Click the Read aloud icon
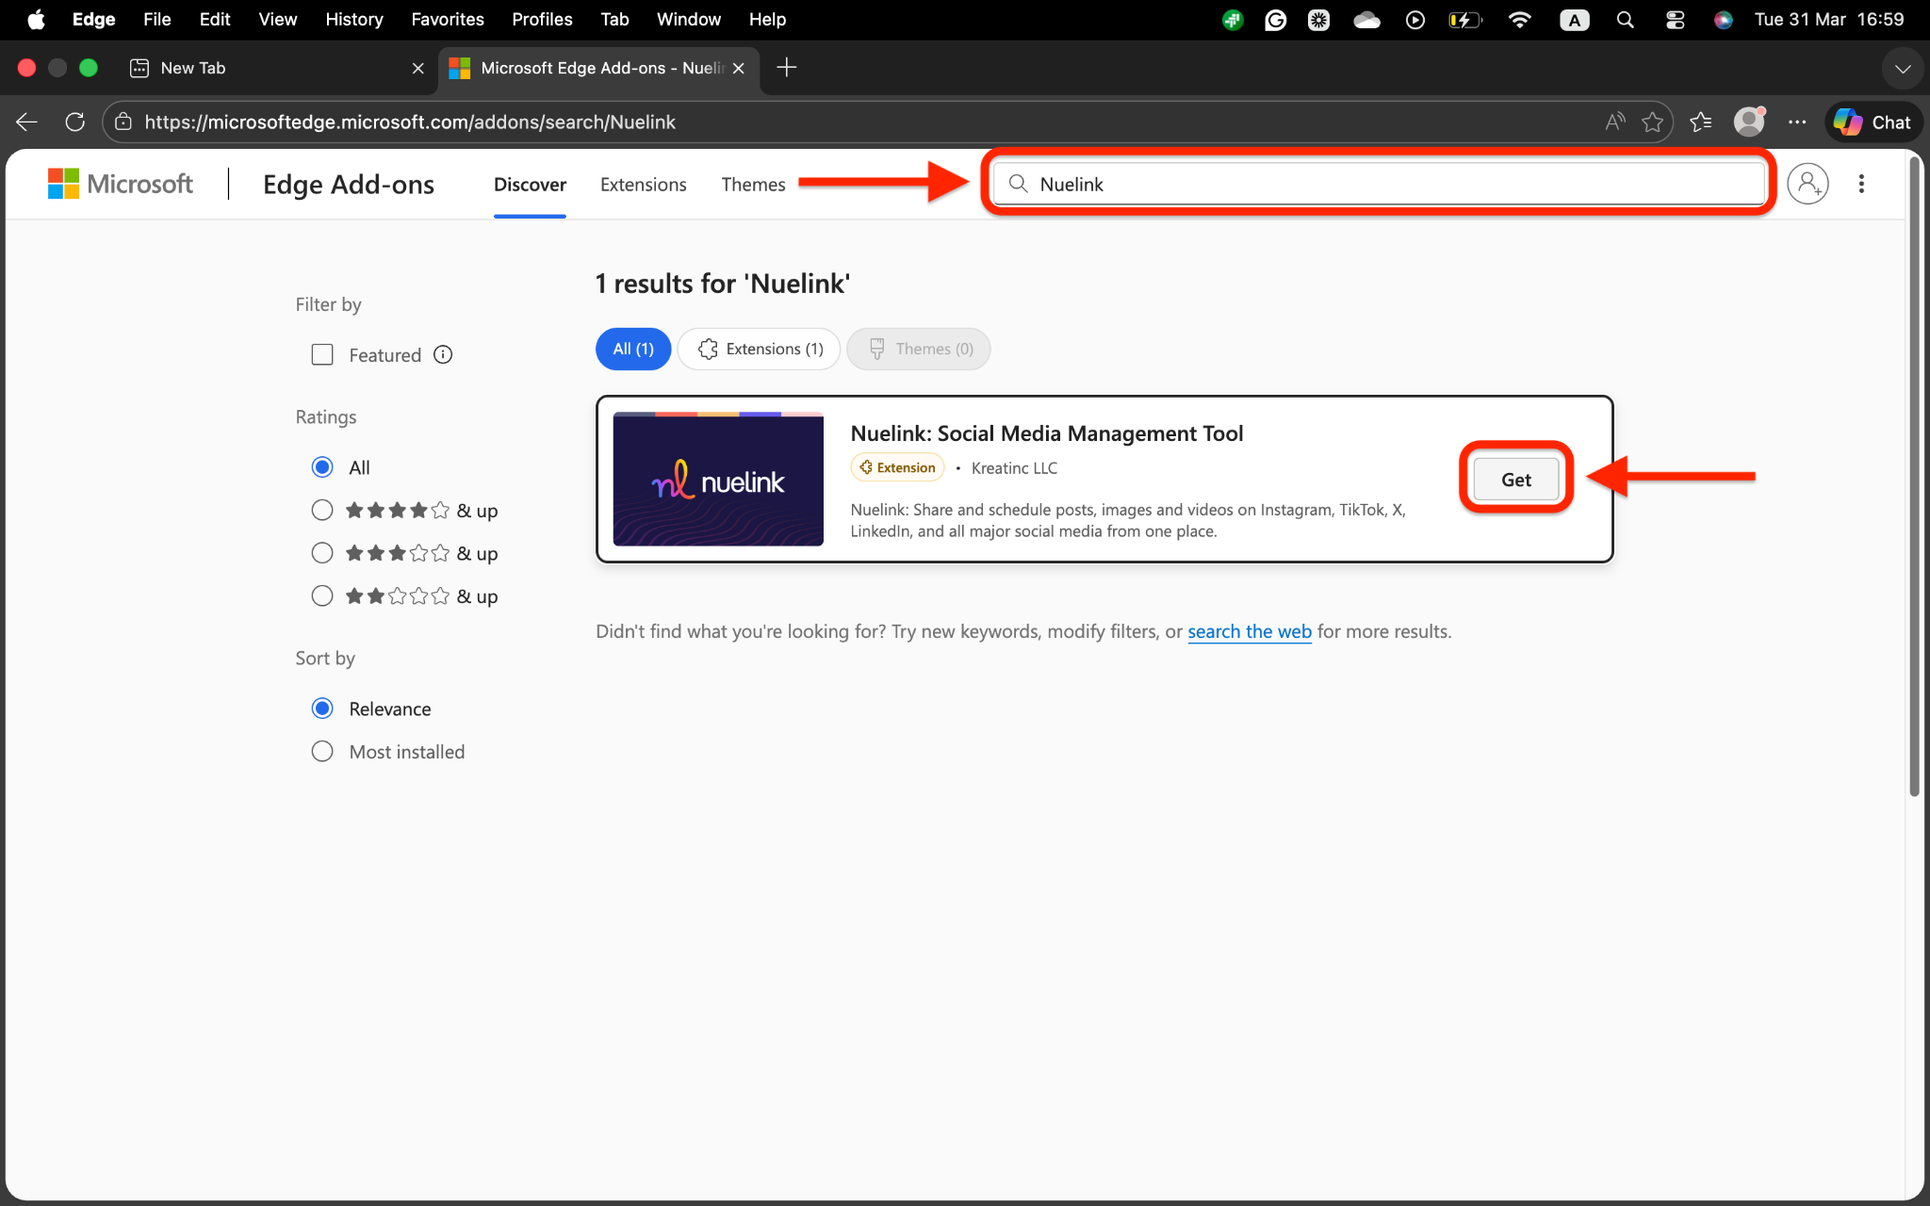This screenshot has width=1930, height=1206. [1615, 122]
